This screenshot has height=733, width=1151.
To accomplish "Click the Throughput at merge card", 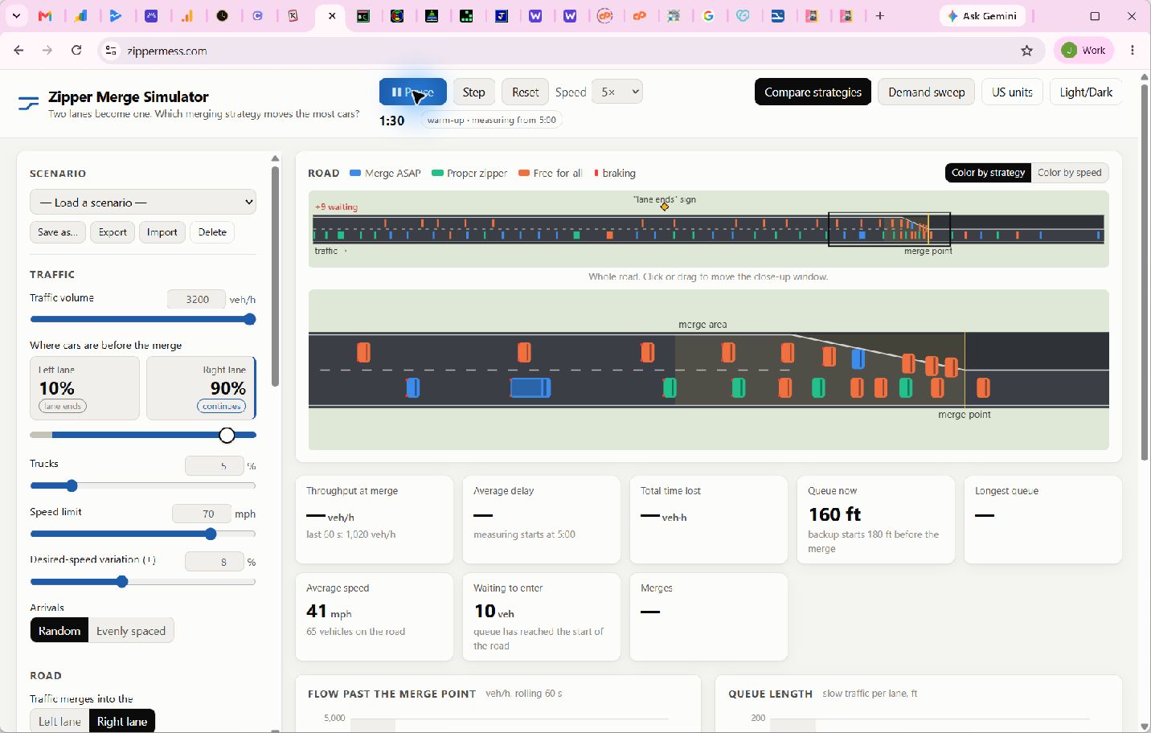I will (375, 519).
